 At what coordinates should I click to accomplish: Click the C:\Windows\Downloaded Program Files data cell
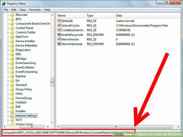tap(142, 26)
